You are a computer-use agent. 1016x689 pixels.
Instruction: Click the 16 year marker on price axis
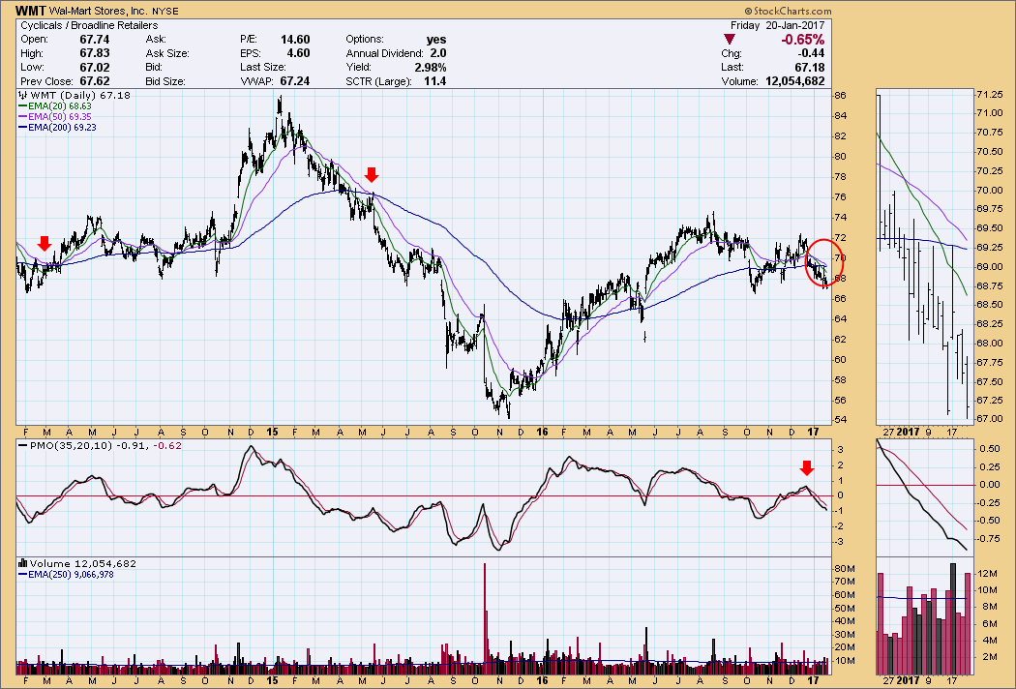(x=542, y=432)
